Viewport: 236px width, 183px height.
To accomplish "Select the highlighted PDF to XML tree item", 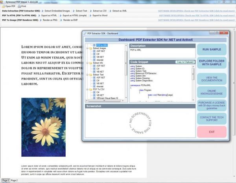I will pos(101,46).
